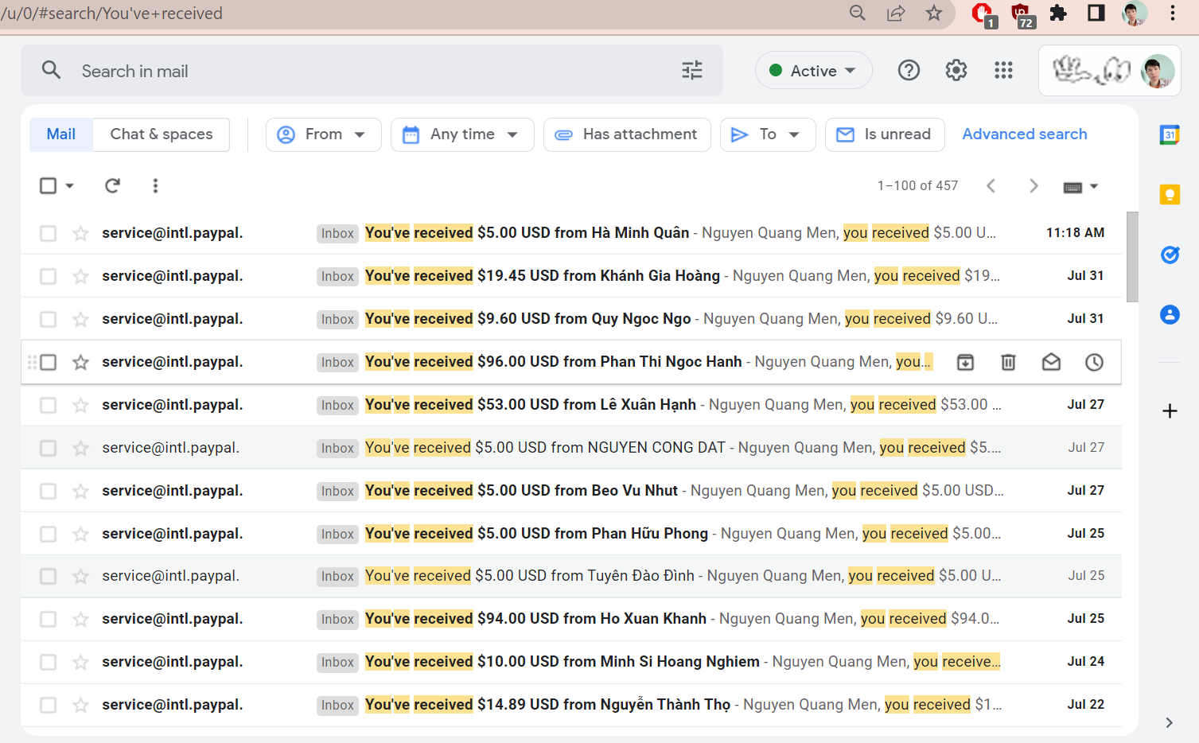Open Chrome three-dot menu
1199x743 pixels.
[x=1172, y=13]
